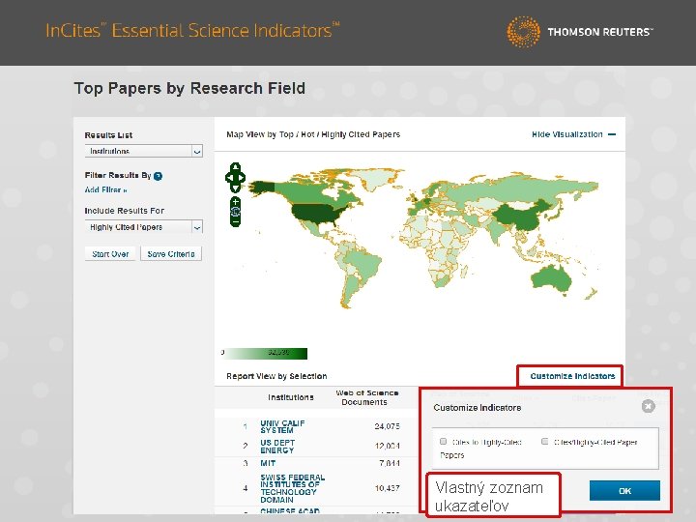696x522 pixels.
Task: Open the MIT institution link
Action: (268, 463)
